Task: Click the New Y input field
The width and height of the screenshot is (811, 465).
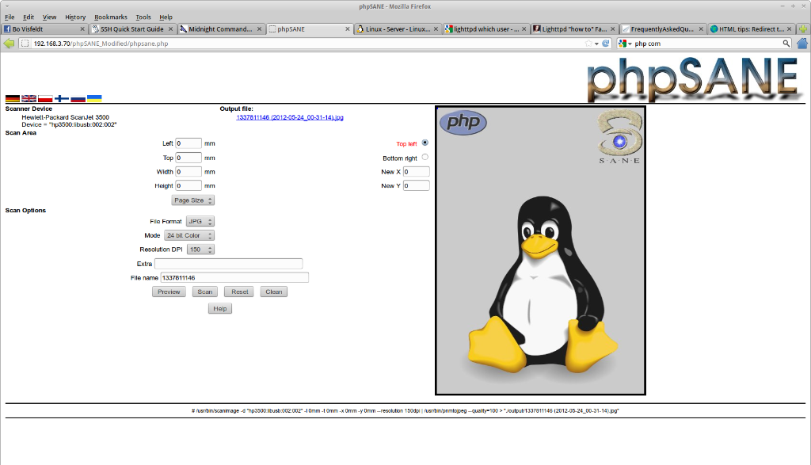Action: pyautogui.click(x=417, y=185)
